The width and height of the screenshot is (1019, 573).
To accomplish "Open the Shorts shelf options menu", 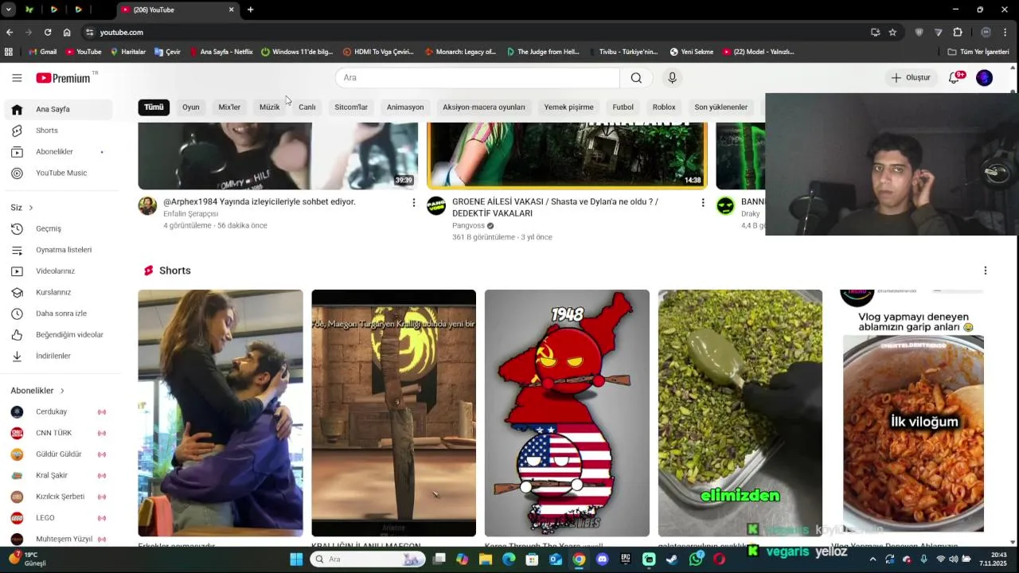I will click(985, 271).
